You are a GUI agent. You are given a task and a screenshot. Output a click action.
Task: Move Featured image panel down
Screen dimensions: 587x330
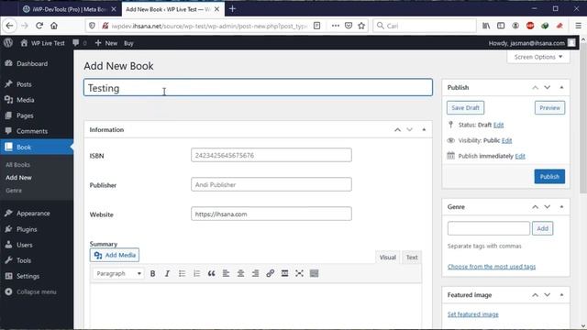pos(548,295)
